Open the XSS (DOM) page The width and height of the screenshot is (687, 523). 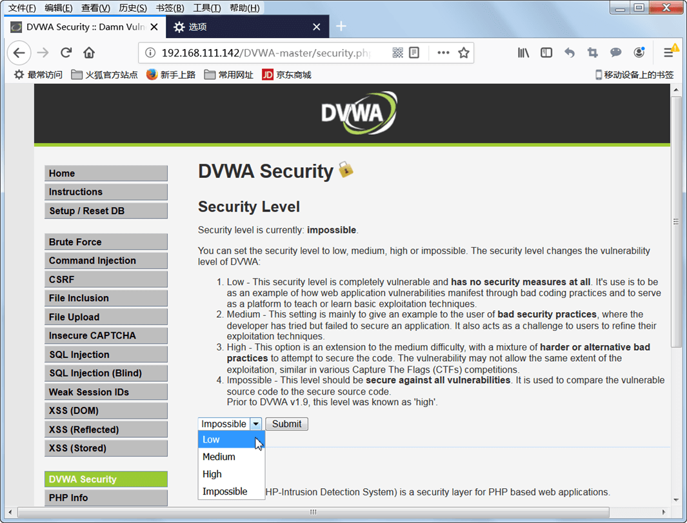pyautogui.click(x=106, y=411)
